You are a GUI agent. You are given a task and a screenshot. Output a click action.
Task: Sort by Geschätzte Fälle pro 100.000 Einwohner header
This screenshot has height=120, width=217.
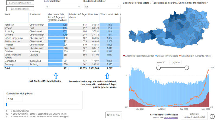pos(57,17)
